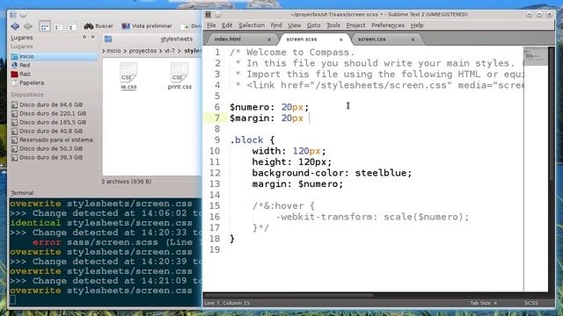This screenshot has height=316, width=563.
Task: Go forward in the file manager
Action: (x=28, y=26)
